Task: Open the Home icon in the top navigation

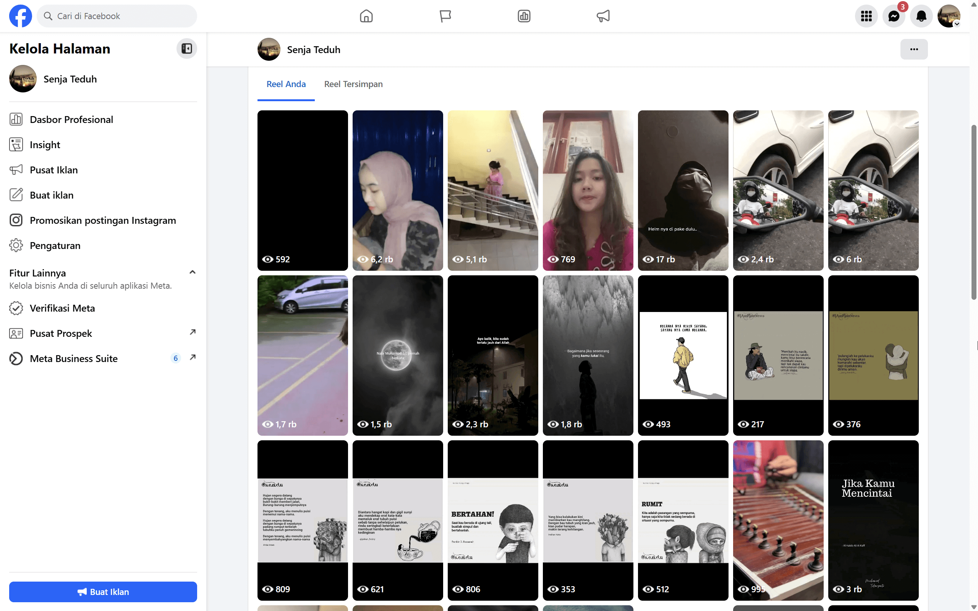Action: [x=366, y=16]
